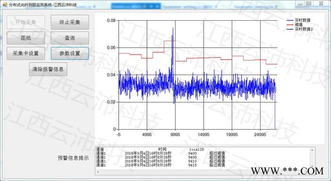Screen dimensions: 331x181
Task: Click the red 阈值 legend marker
Action: 290,25
